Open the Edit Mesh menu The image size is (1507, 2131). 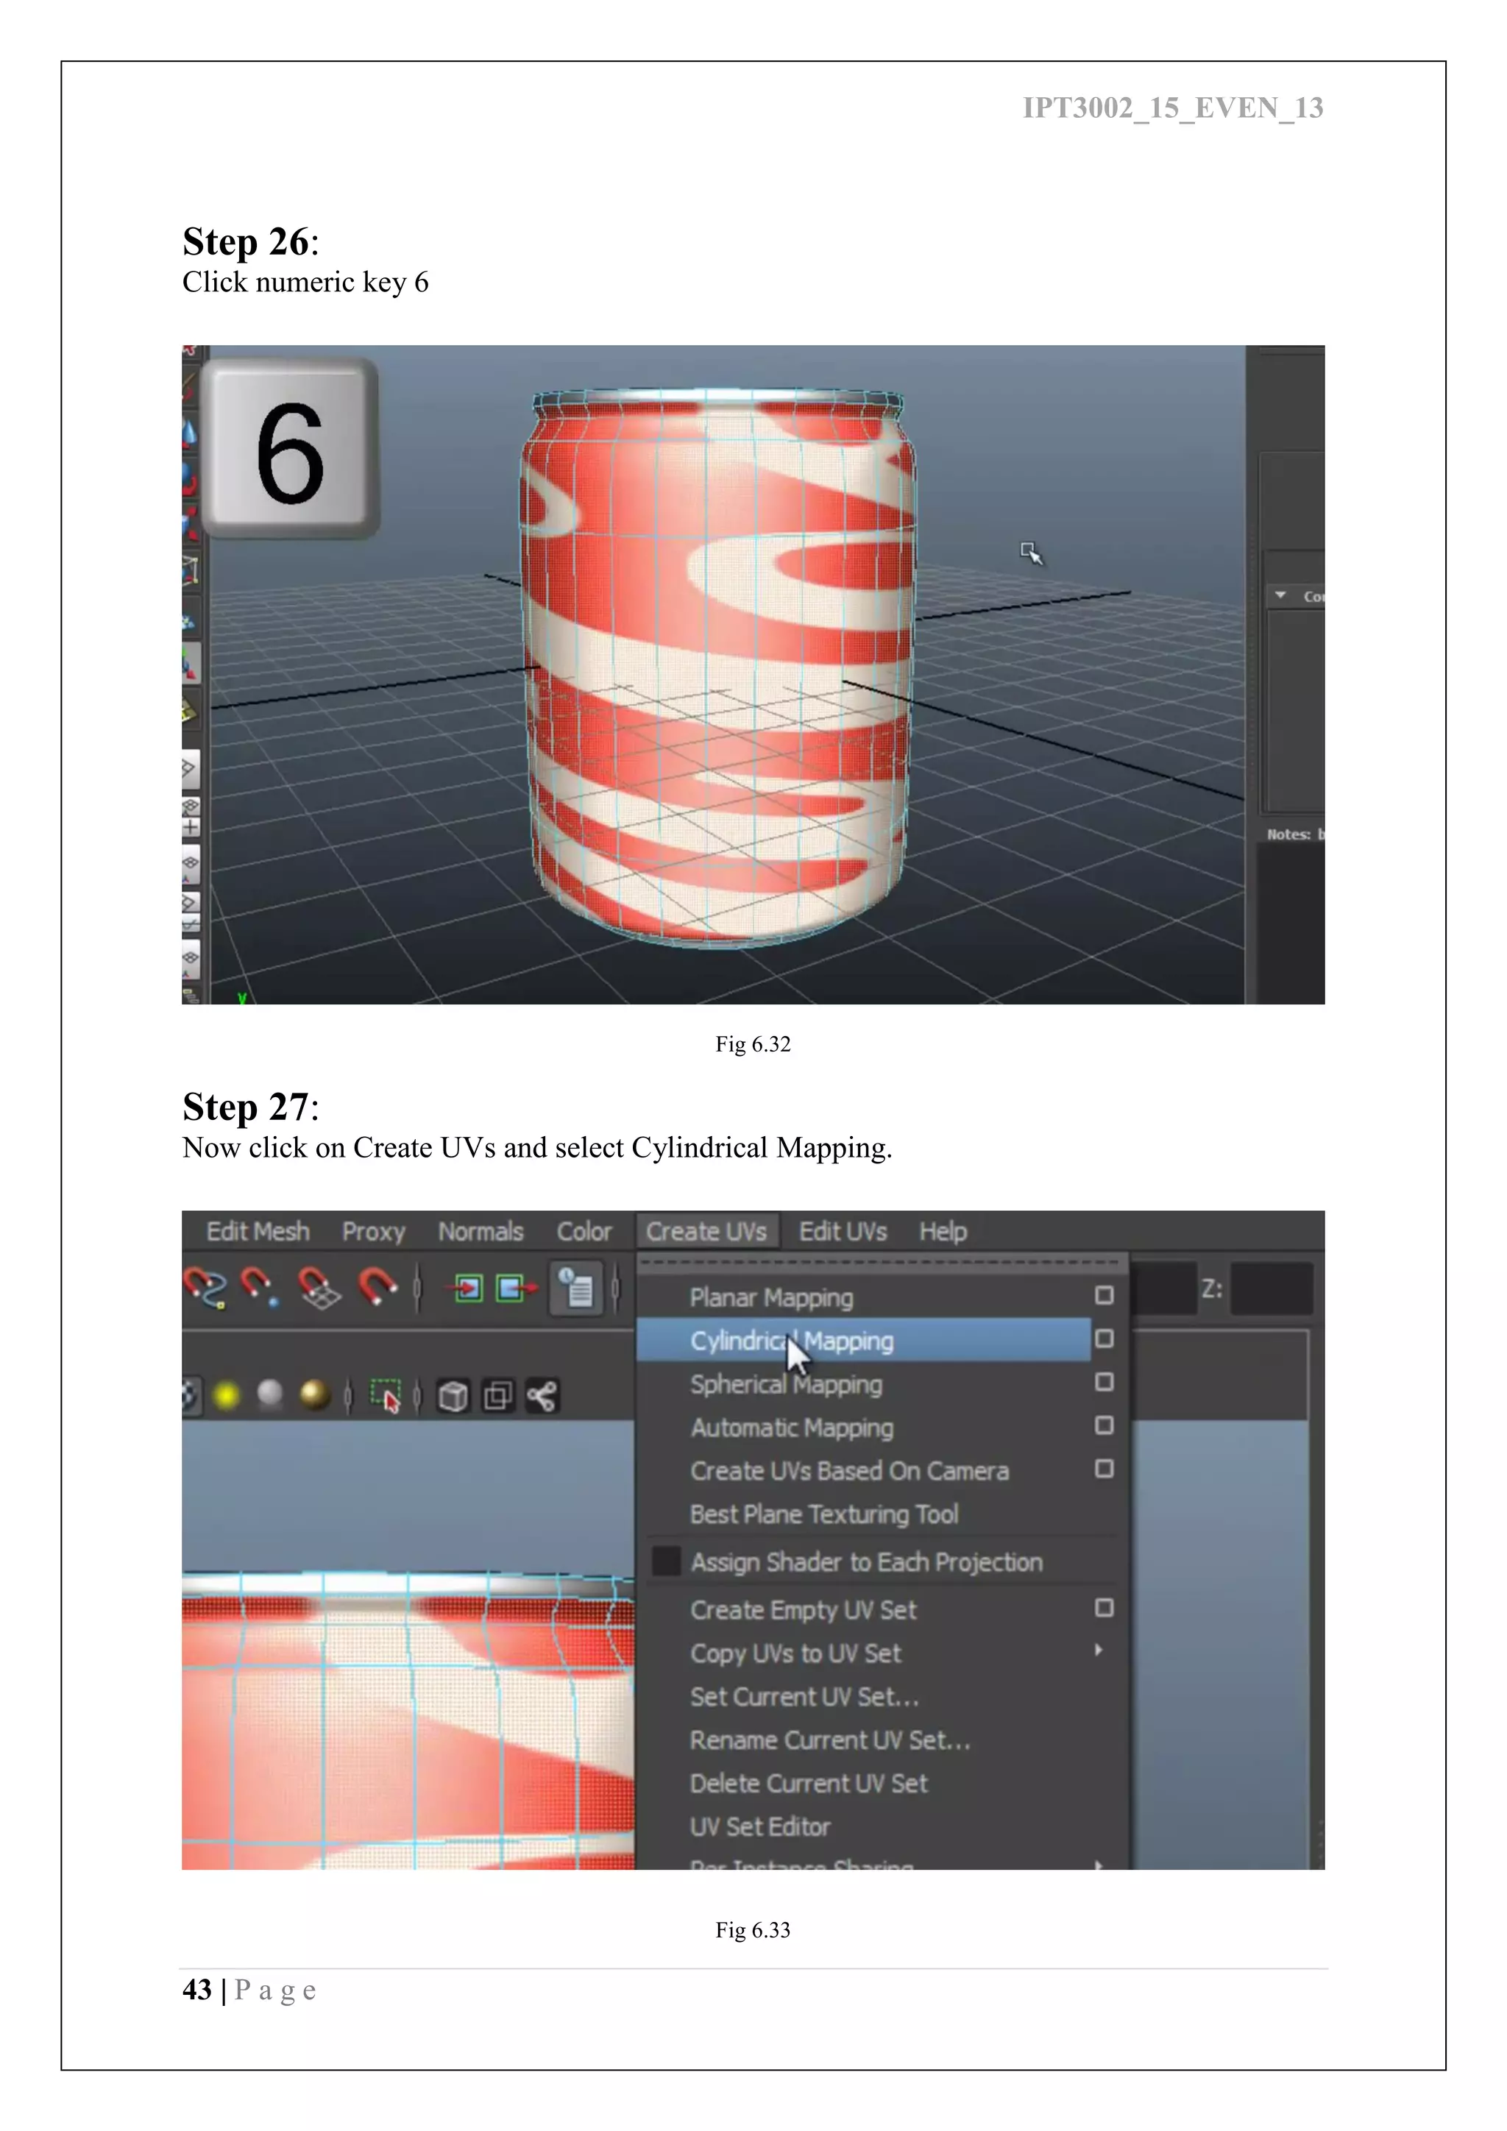tap(258, 1232)
